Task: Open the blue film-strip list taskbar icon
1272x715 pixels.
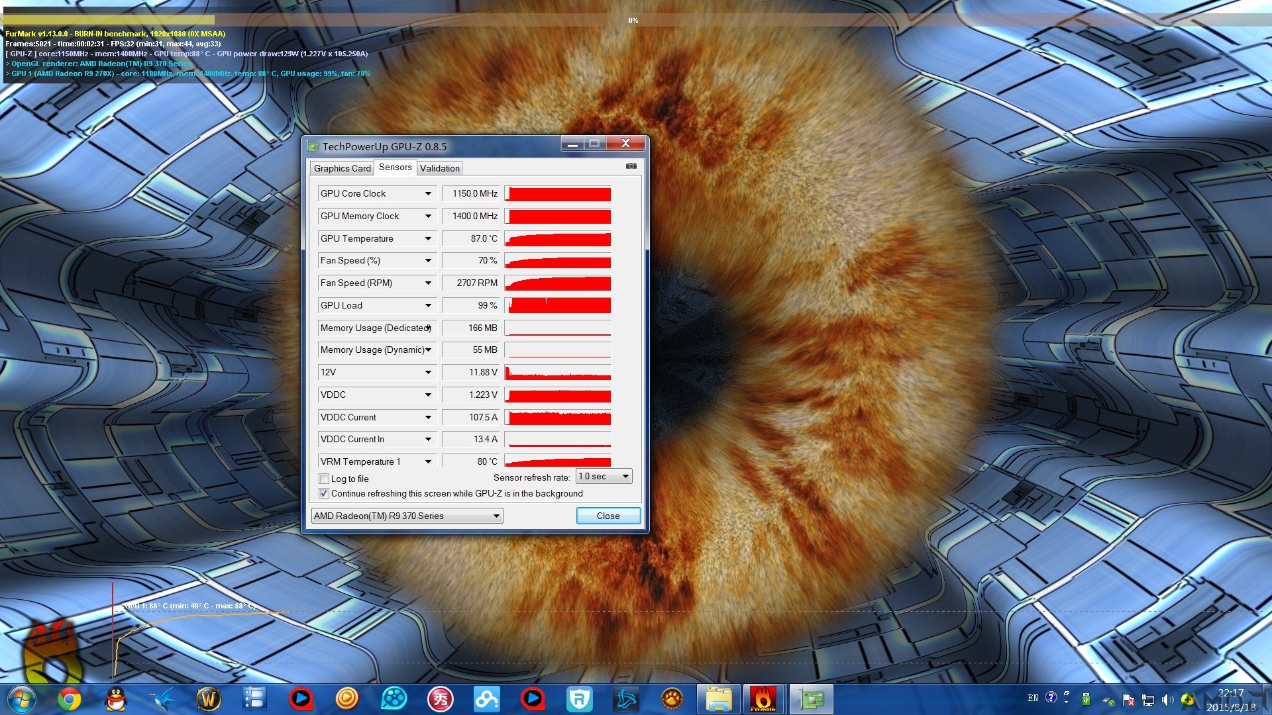Action: click(254, 699)
